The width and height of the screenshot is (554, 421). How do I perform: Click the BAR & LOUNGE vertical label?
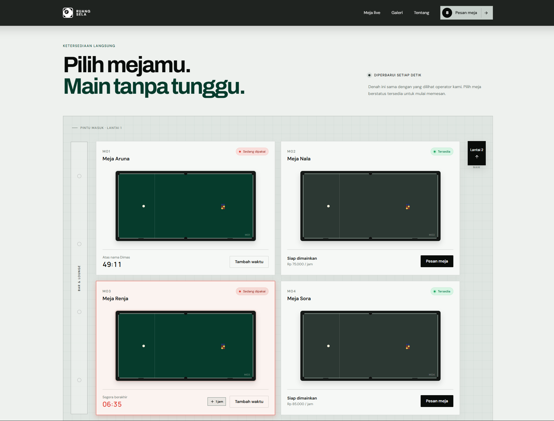click(x=79, y=278)
